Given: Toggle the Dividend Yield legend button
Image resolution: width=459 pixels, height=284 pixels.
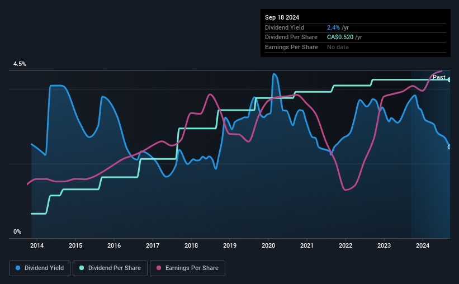Looking at the screenshot, I should point(40,268).
